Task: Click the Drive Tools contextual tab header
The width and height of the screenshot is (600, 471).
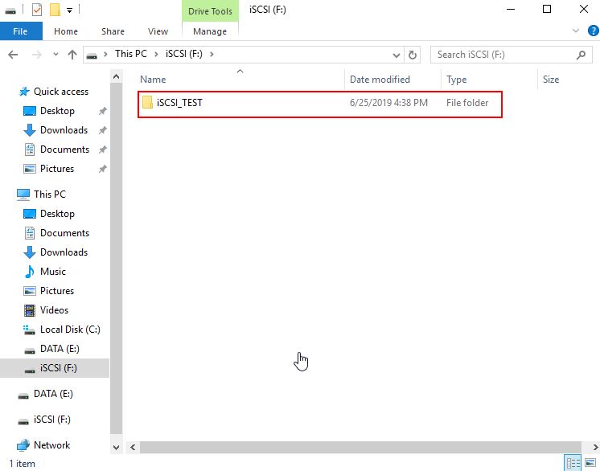Action: 210,11
